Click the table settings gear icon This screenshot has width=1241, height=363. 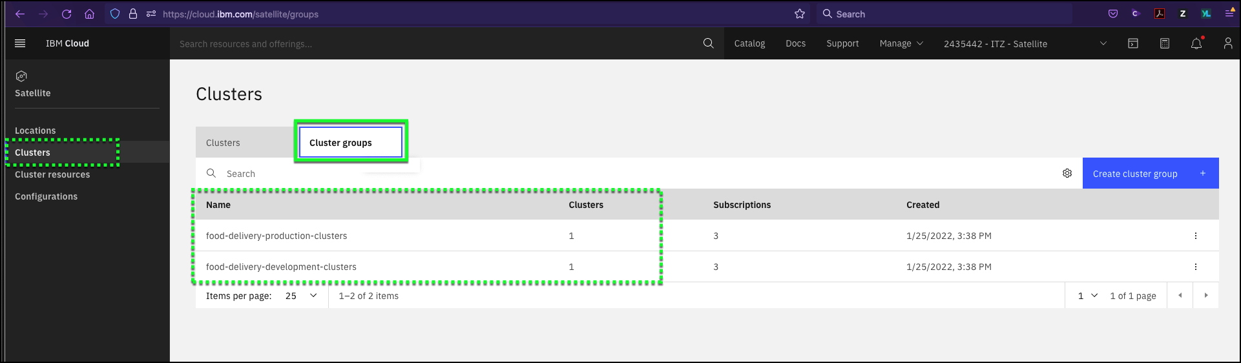1067,173
